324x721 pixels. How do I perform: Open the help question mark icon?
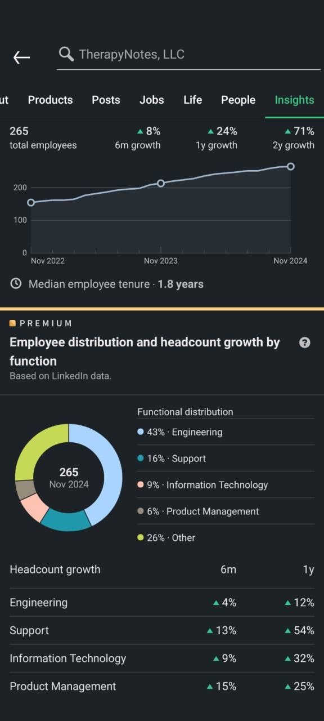(304, 342)
